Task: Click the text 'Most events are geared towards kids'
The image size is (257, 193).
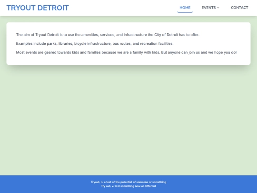Action: 126,52
